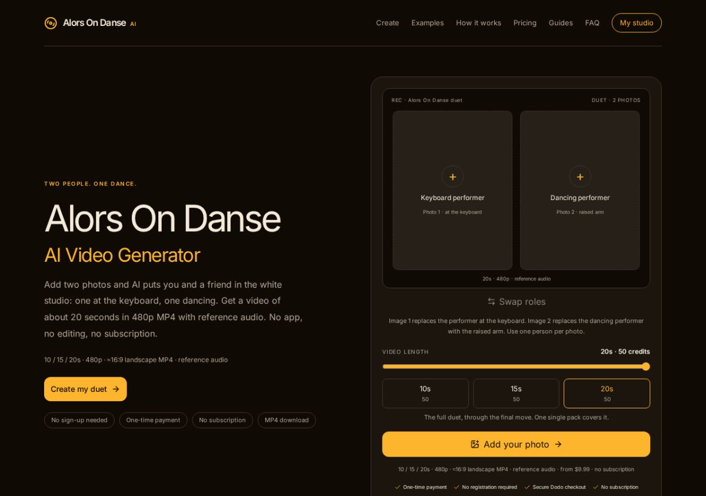Go to How it works section

click(x=478, y=23)
